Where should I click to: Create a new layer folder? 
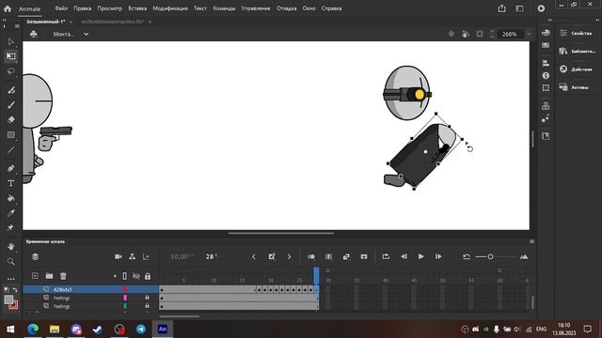(x=49, y=276)
